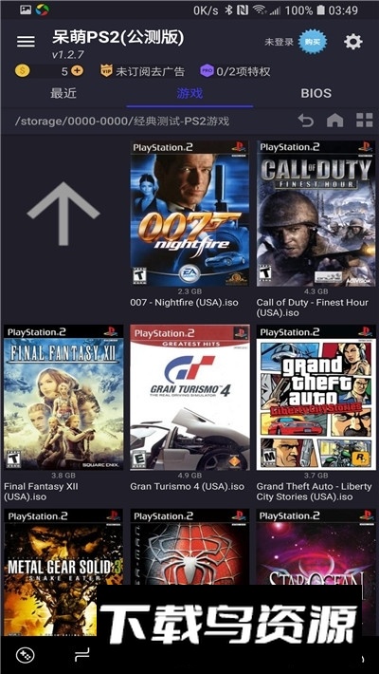Open the hamburger menu
Image resolution: width=379 pixels, height=674 pixels.
pos(26,41)
